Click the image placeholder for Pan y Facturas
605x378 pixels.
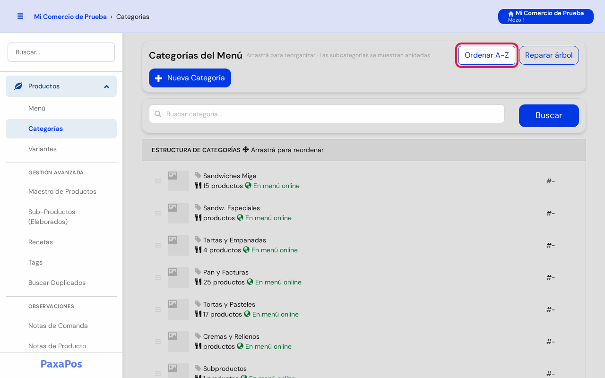[179, 277]
